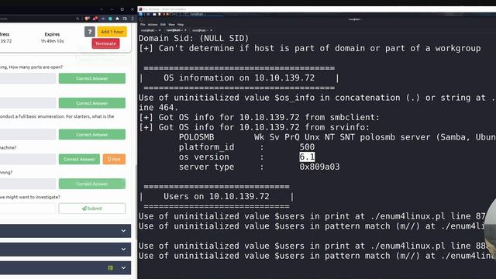
Task: Click the magnifier icon in the address bar
Action: [x=77, y=19]
